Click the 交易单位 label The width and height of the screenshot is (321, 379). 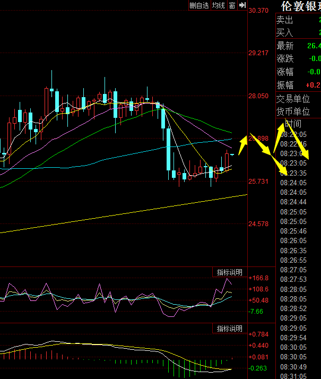(x=293, y=99)
